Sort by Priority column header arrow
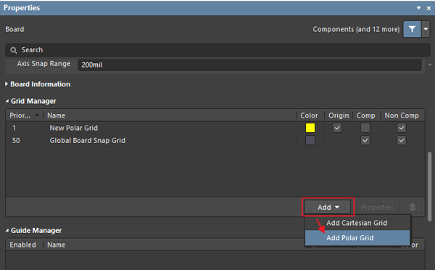This screenshot has height=270, width=435. click(x=37, y=115)
